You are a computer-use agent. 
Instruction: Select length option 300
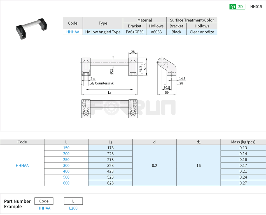tap(66, 166)
